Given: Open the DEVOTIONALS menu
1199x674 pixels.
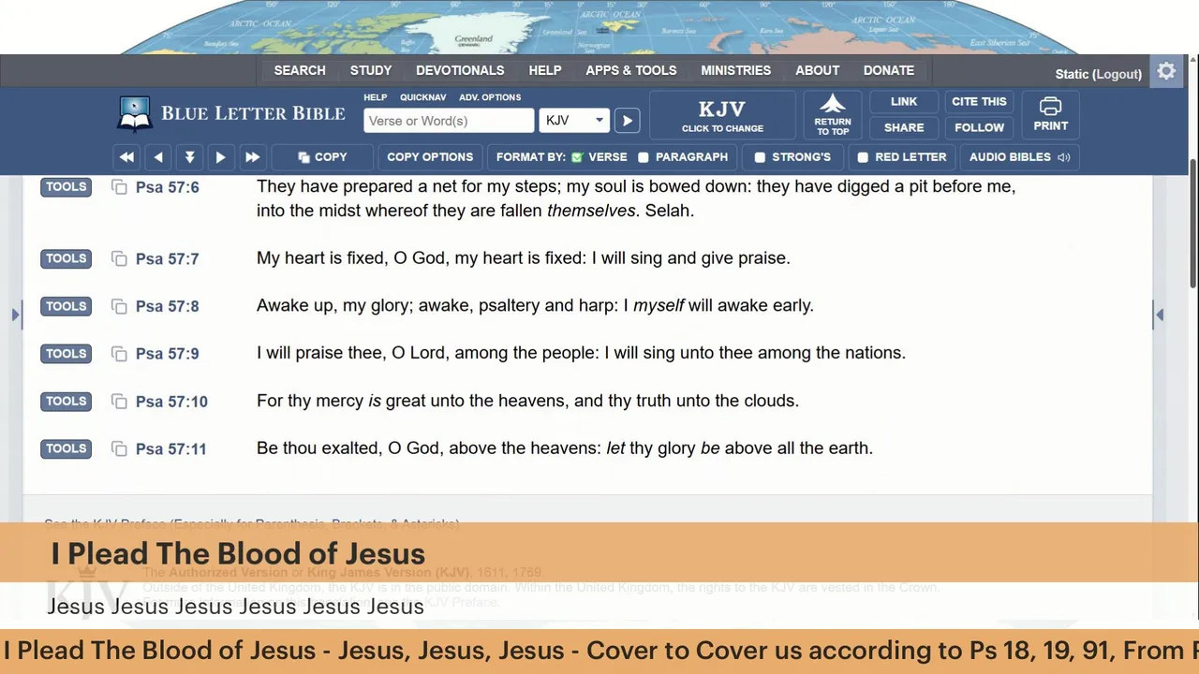Looking at the screenshot, I should point(460,70).
